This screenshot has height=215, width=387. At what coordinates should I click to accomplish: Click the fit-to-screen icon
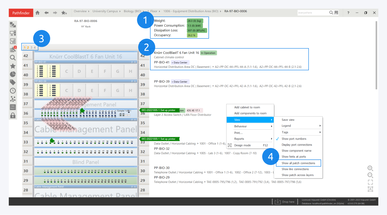pos(370,182)
